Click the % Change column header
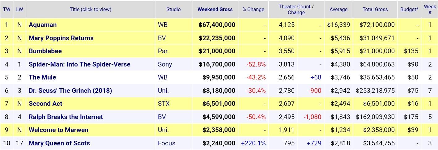438x150 pixels. [x=253, y=9]
